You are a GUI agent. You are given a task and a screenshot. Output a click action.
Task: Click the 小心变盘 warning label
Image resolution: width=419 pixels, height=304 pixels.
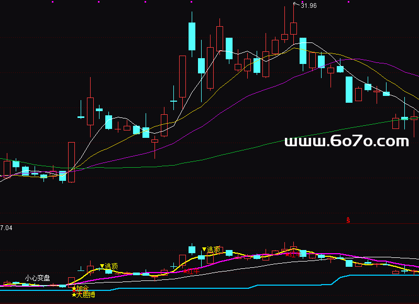coord(38,277)
